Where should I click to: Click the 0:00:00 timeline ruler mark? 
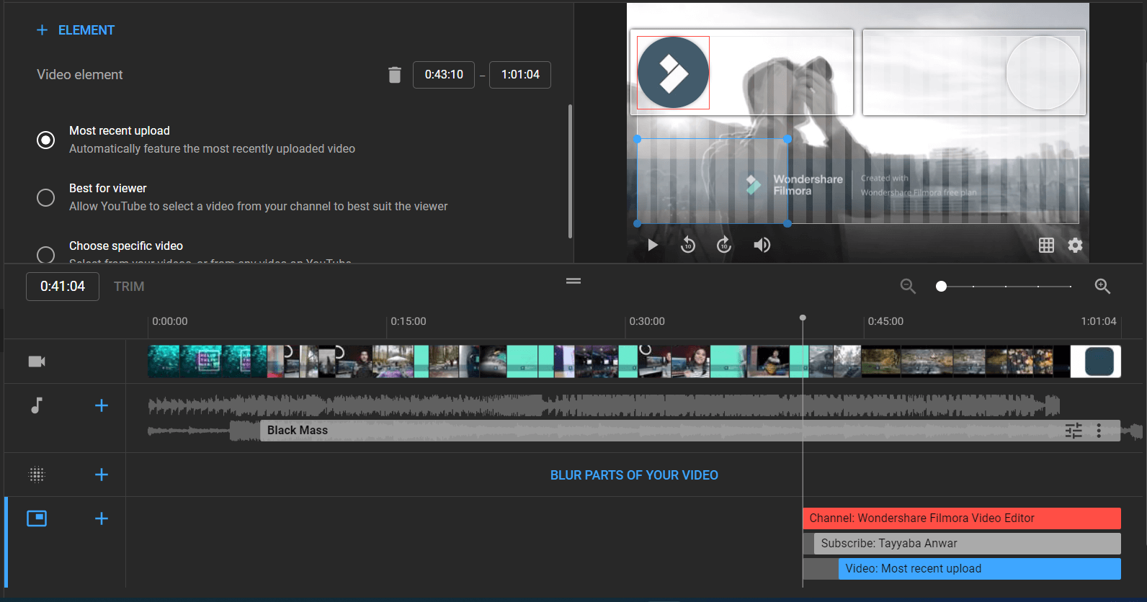point(170,321)
